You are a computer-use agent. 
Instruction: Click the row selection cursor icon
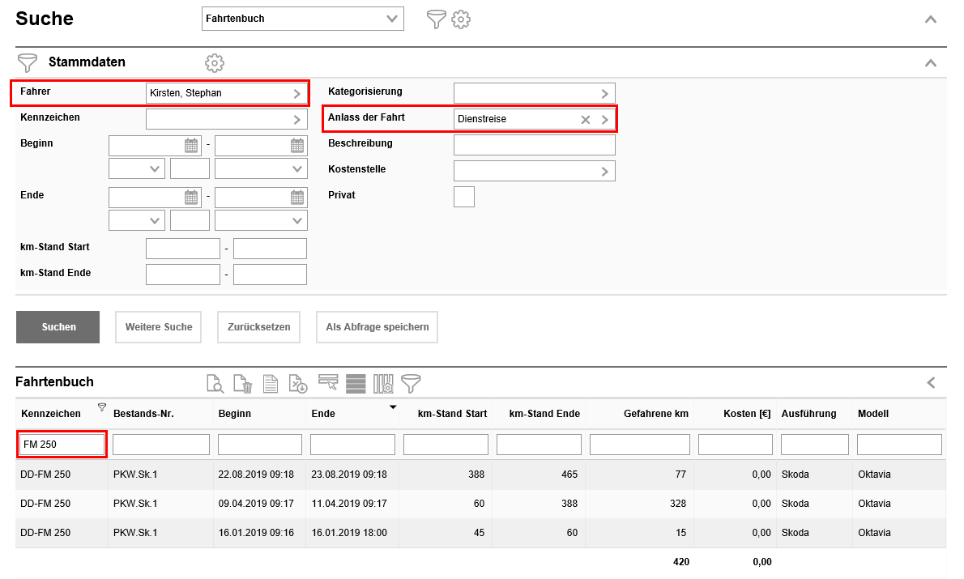tap(328, 384)
